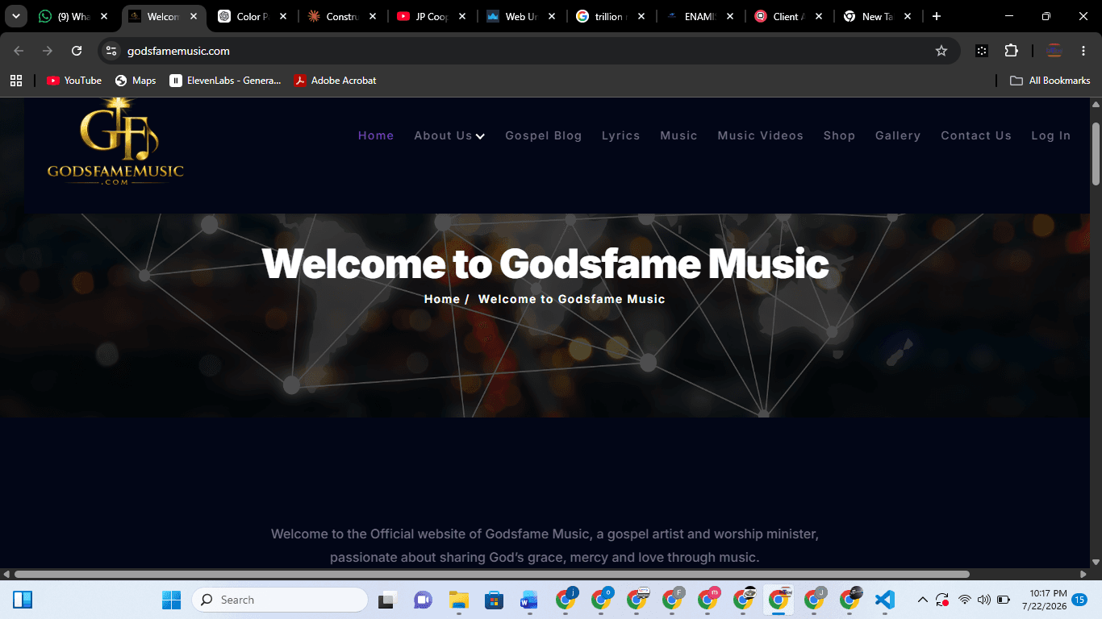Screen dimensions: 1102x619
Task: Open Task View on the taskbar
Action: [388, 600]
